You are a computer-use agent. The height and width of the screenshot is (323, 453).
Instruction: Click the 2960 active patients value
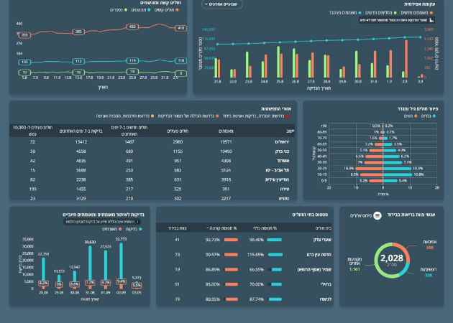178,141
